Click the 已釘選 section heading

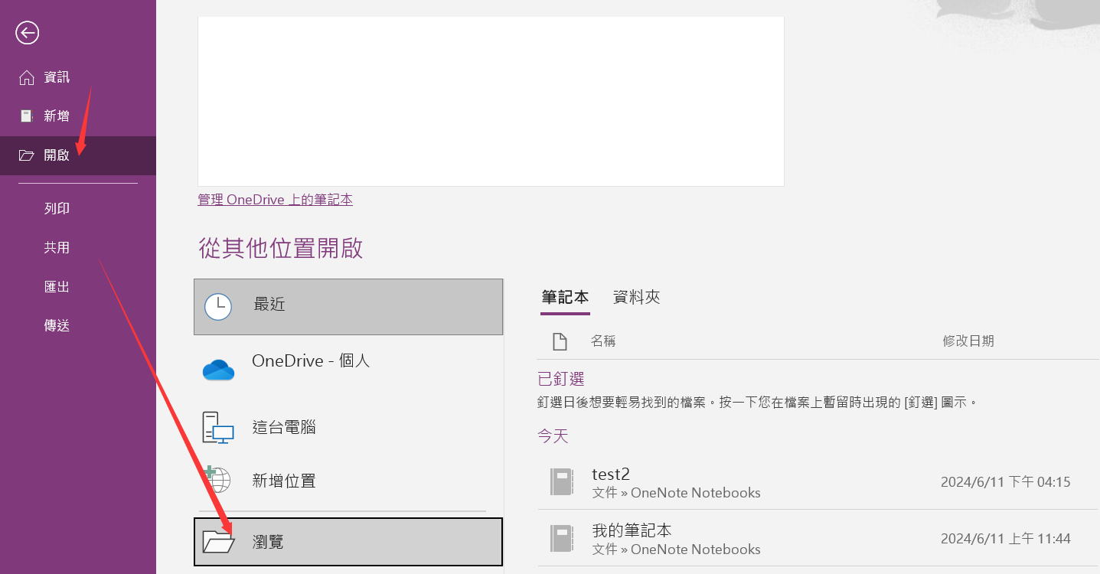[x=561, y=379]
